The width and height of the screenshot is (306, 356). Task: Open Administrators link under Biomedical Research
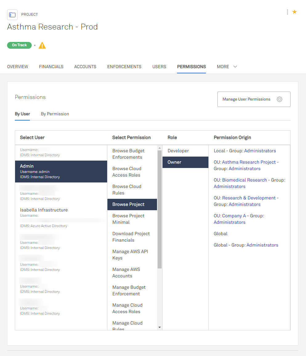point(230,186)
